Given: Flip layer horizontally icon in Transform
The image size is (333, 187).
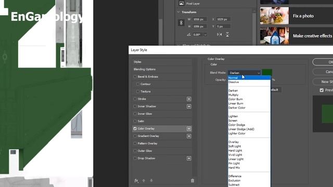Looking at the screenshot, I should (x=220, y=35).
